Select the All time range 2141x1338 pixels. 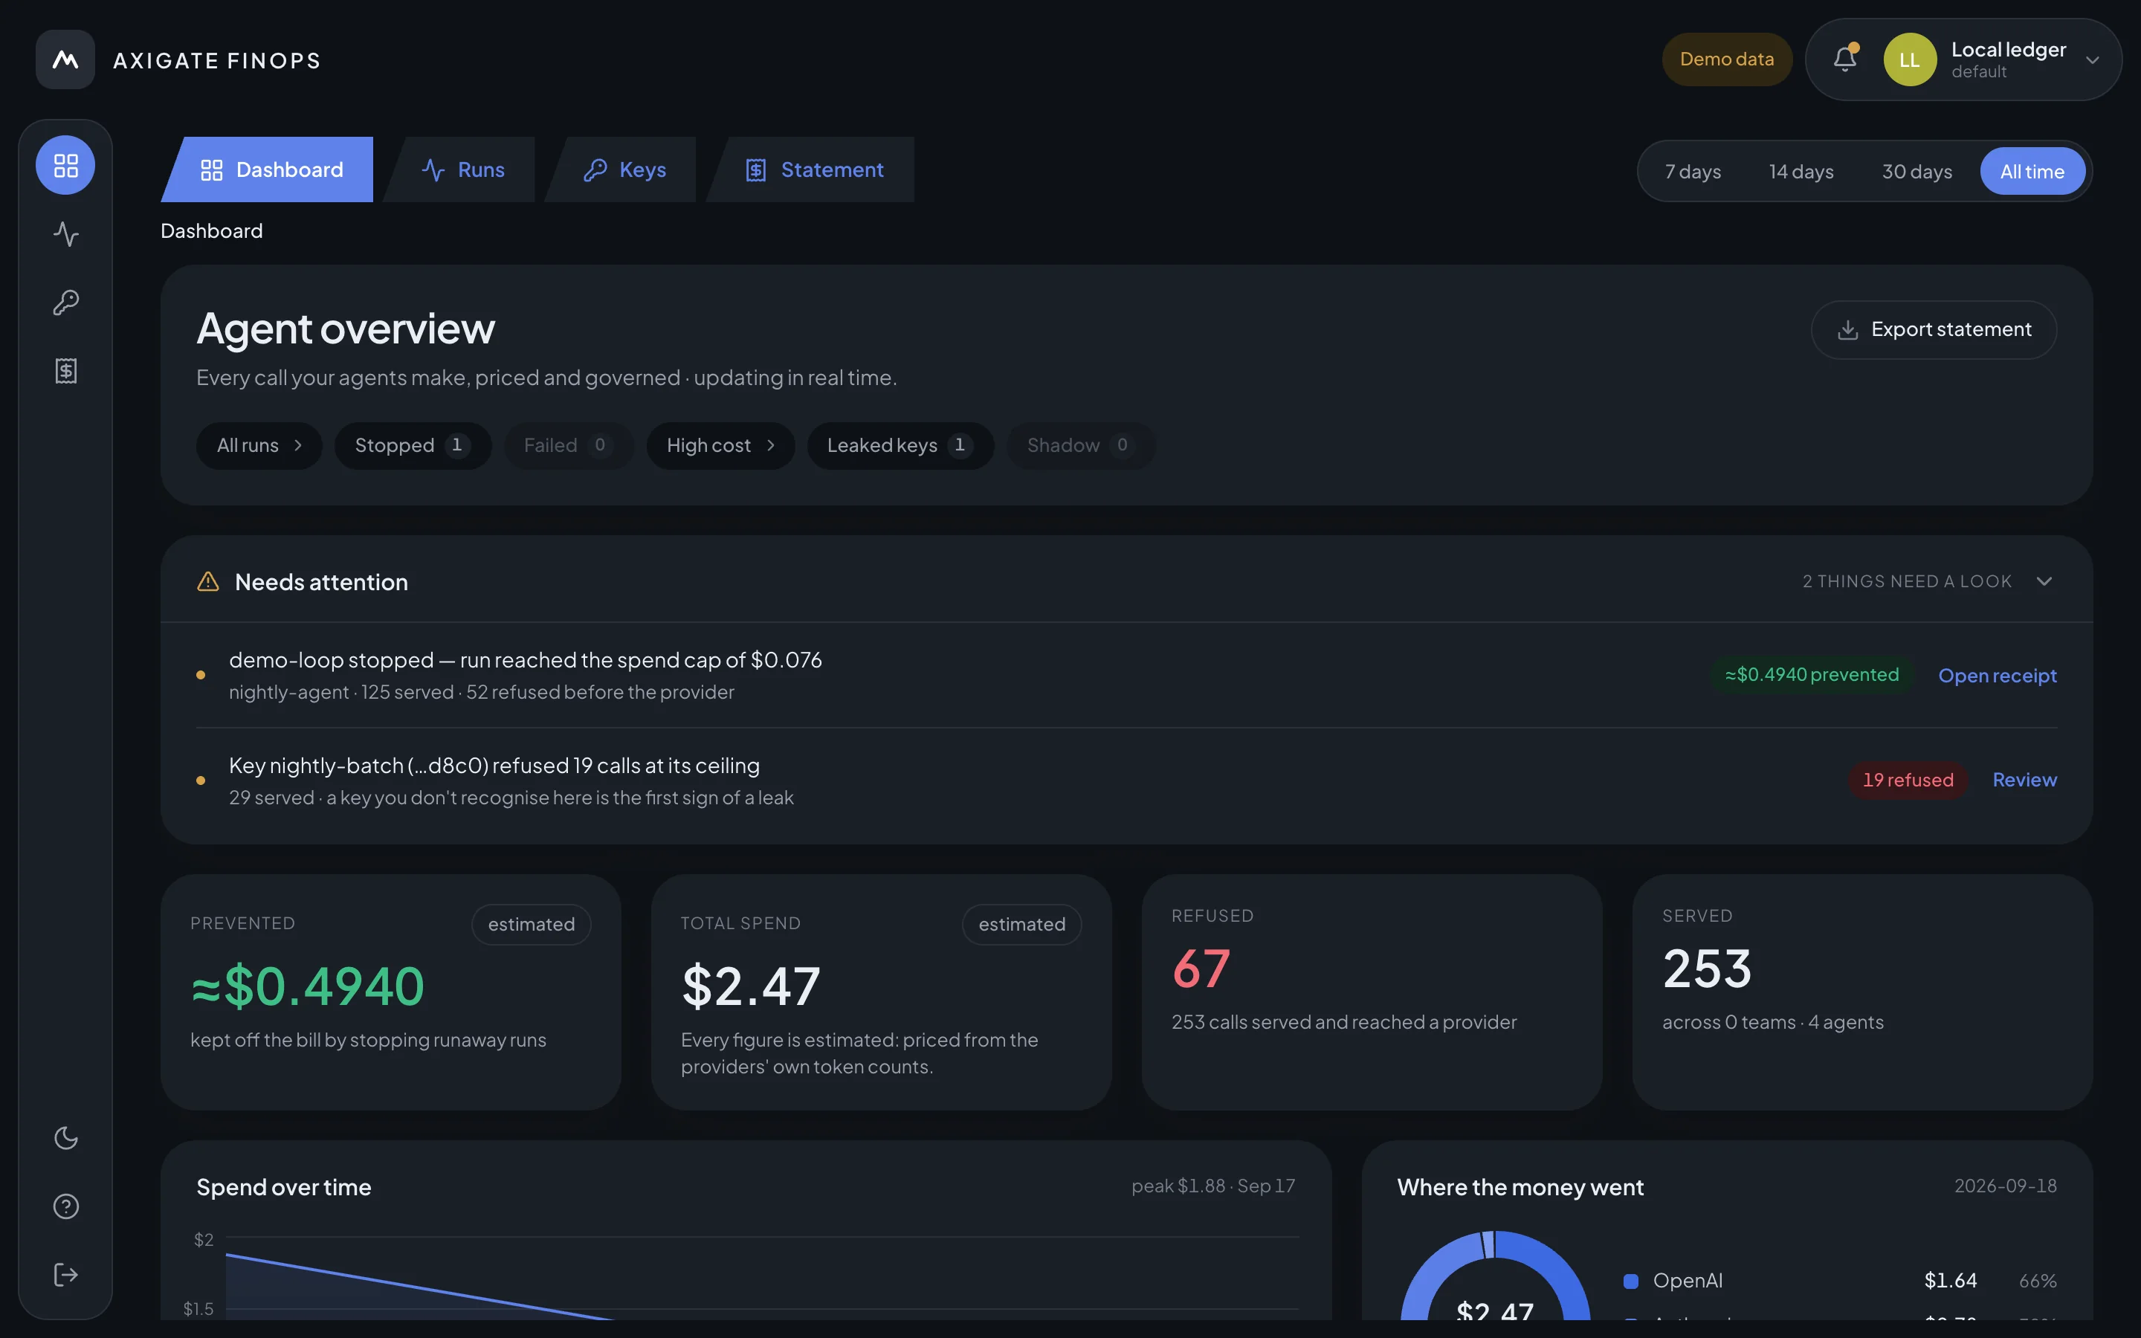tap(2032, 172)
